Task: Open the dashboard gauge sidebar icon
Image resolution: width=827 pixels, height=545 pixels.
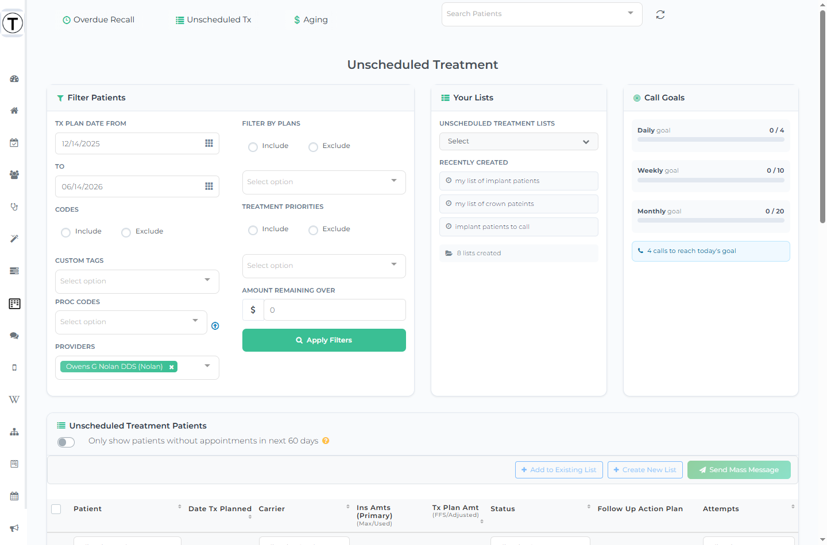Action: coord(14,79)
